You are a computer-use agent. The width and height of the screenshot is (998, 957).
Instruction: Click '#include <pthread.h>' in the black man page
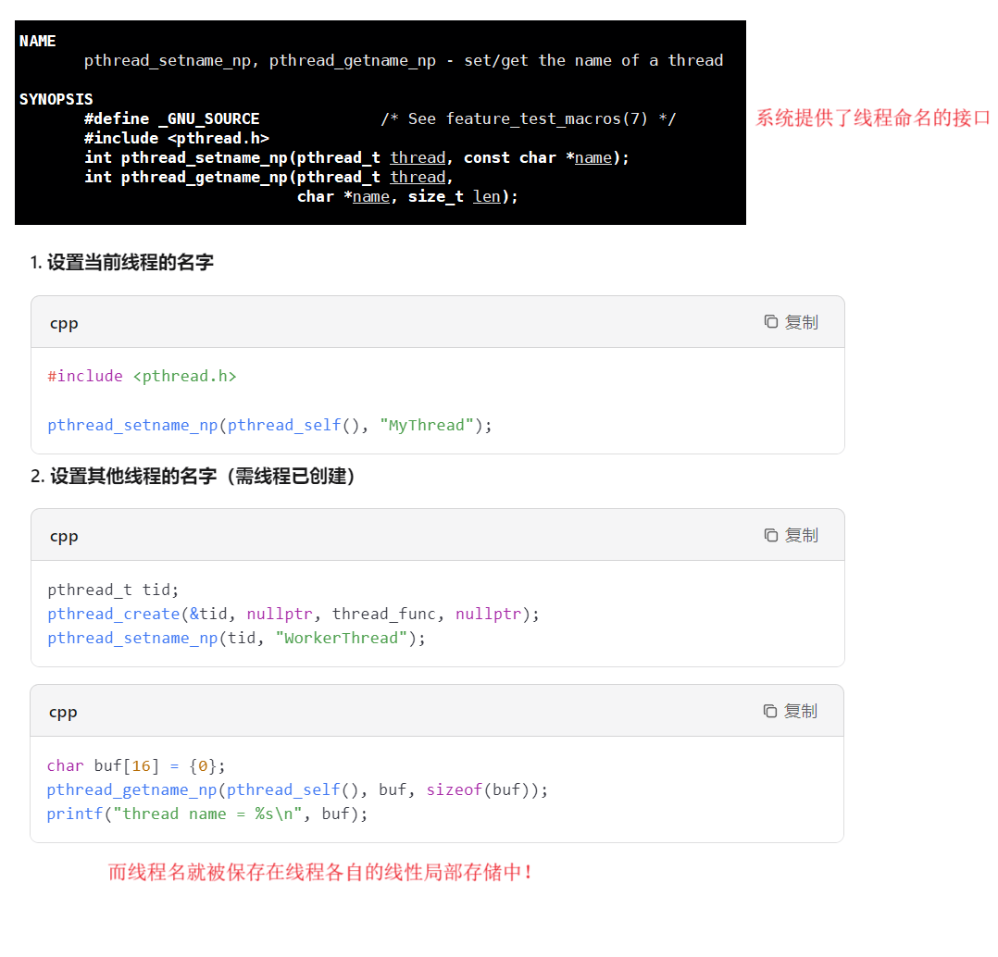pos(177,138)
